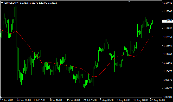This screenshot has height=102, width=173.
Task: Click the 1.09470 price scale label
Action: click(168, 89)
